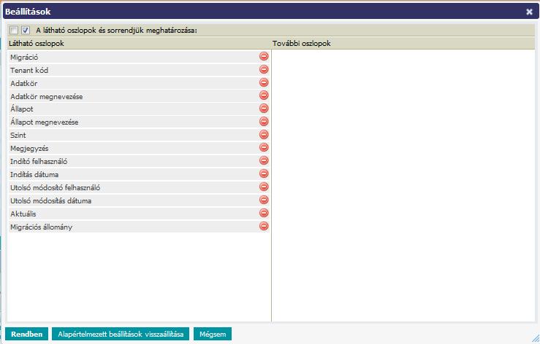
Task: Remove the Indítás dátuma column
Action: (x=264, y=173)
